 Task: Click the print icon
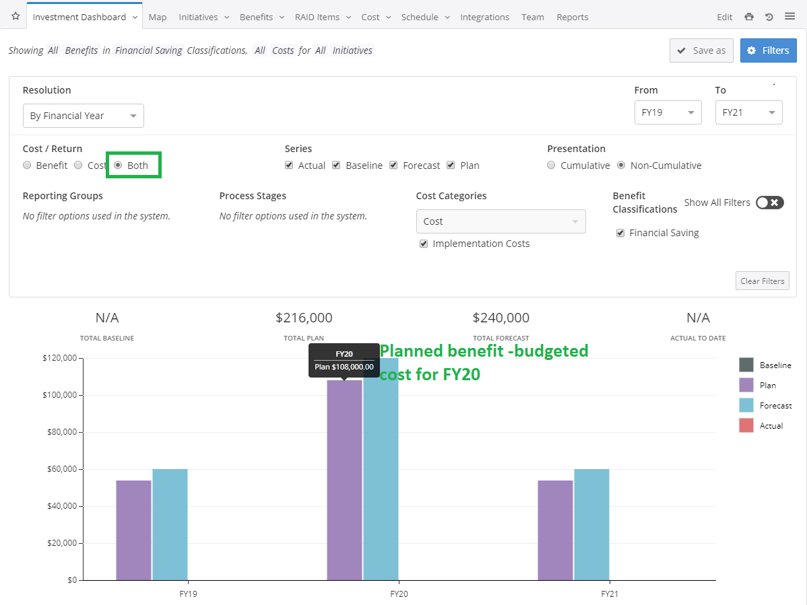(x=749, y=17)
